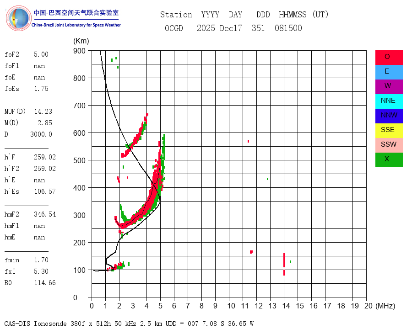412x329 pixels.
Task: Click the h`F2 label in parameter list
Action: (x=11, y=169)
